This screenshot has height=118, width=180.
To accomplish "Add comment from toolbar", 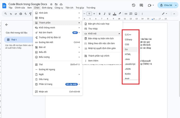I will [131, 14].
